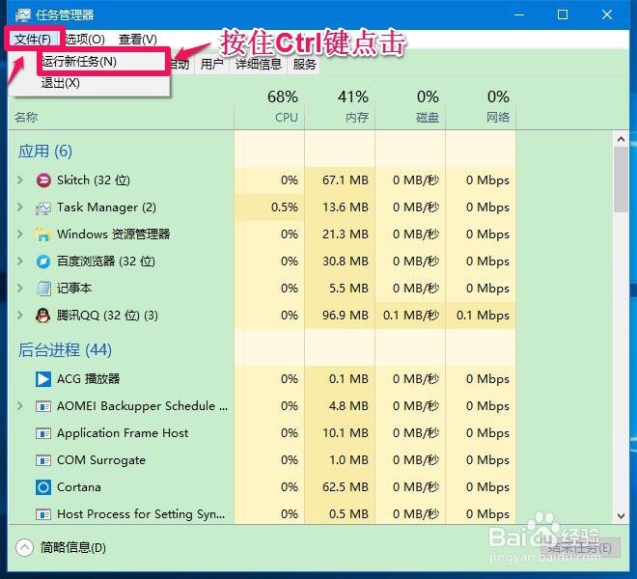637x579 pixels.
Task: Select the Skitch (32 位) row name
Action: pos(94,180)
